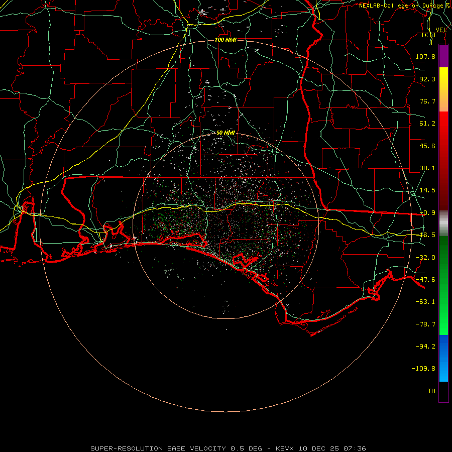
Task: Click the 92.3 scale value
Action: point(427,79)
